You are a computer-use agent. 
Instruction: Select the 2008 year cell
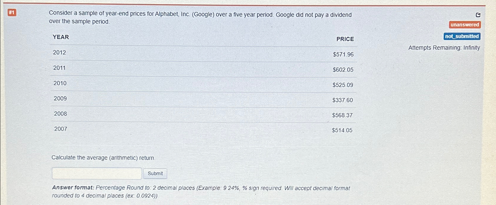60,114
